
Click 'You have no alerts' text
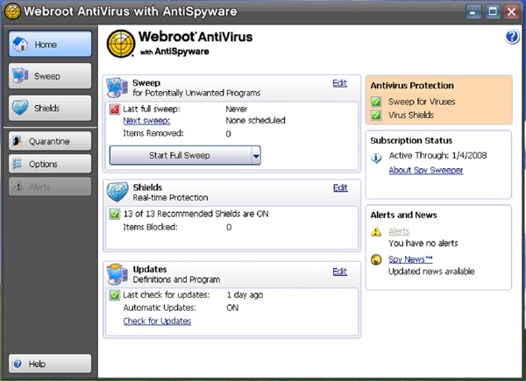tap(423, 243)
